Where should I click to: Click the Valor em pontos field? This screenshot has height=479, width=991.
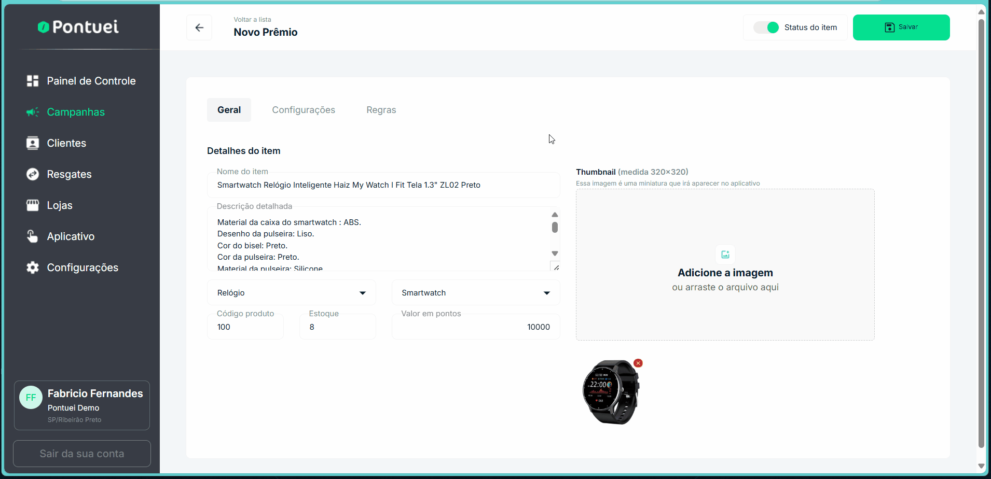pyautogui.click(x=475, y=327)
